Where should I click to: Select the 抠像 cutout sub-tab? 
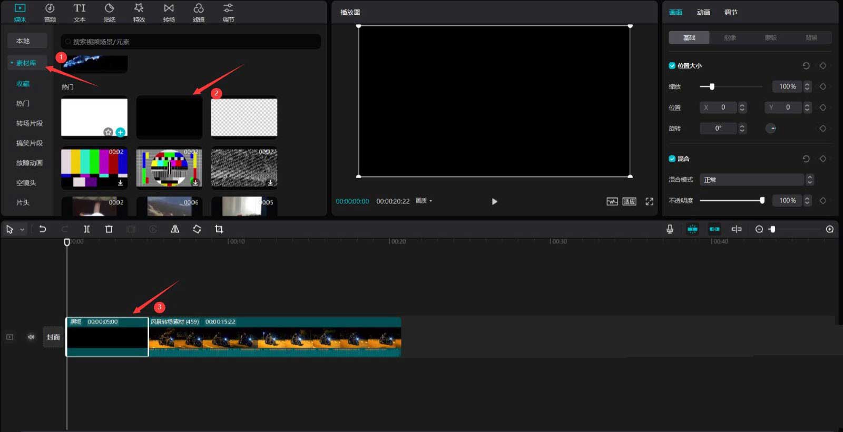[x=730, y=37]
